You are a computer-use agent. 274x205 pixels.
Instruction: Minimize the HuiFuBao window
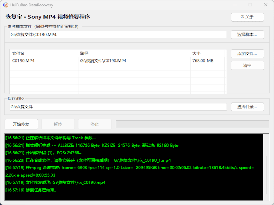(x=235, y=5)
